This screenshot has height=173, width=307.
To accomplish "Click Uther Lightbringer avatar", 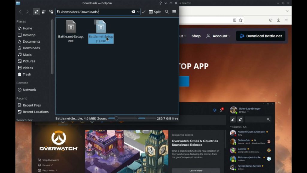I will click(x=233, y=110).
